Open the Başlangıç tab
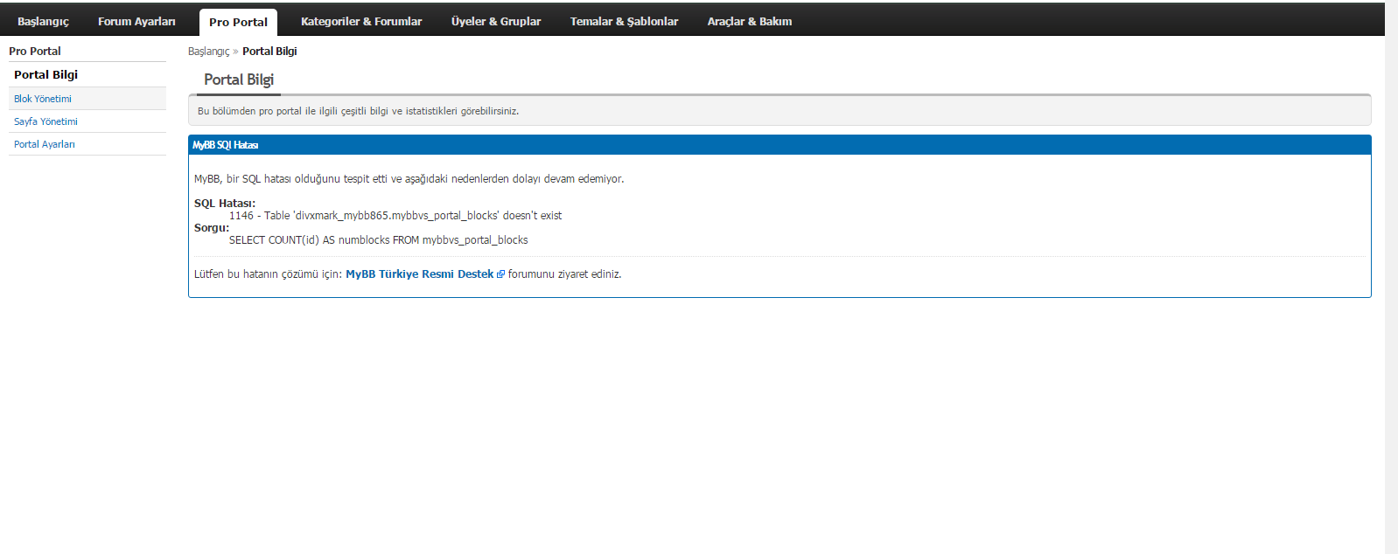Screen dimensions: 1398x554 pos(43,21)
